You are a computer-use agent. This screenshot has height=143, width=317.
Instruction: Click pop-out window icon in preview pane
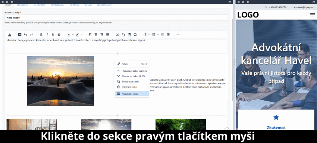[x=314, y=2]
